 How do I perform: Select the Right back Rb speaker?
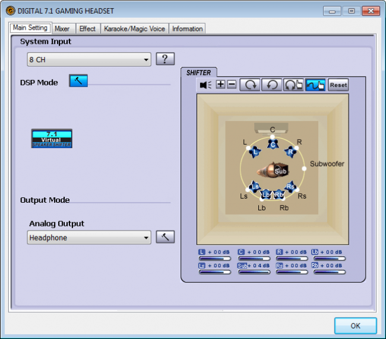[279, 194]
